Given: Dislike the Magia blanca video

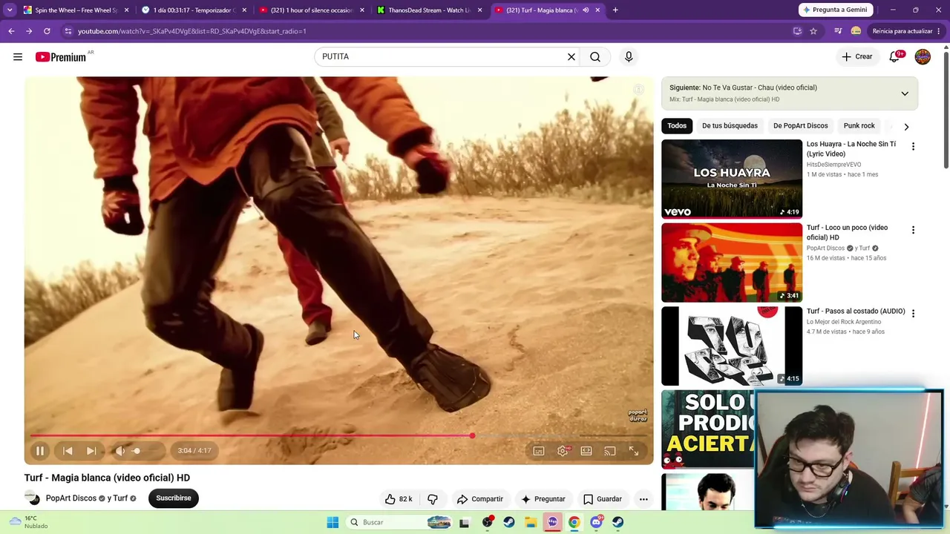Looking at the screenshot, I should (433, 499).
